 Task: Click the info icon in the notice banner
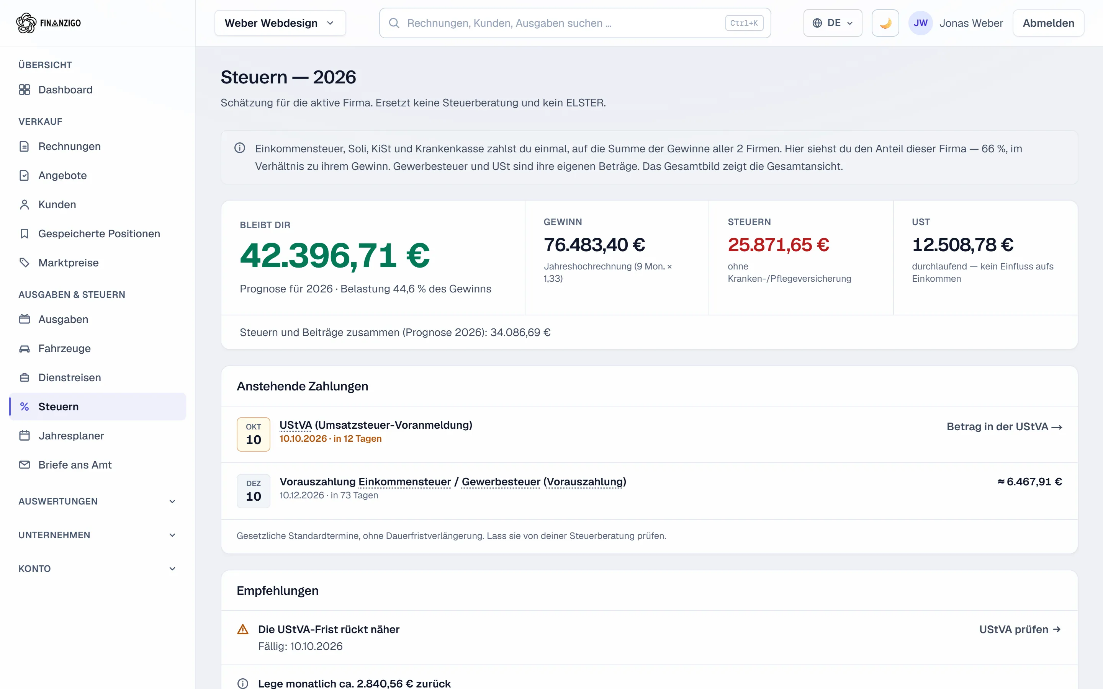(x=240, y=148)
